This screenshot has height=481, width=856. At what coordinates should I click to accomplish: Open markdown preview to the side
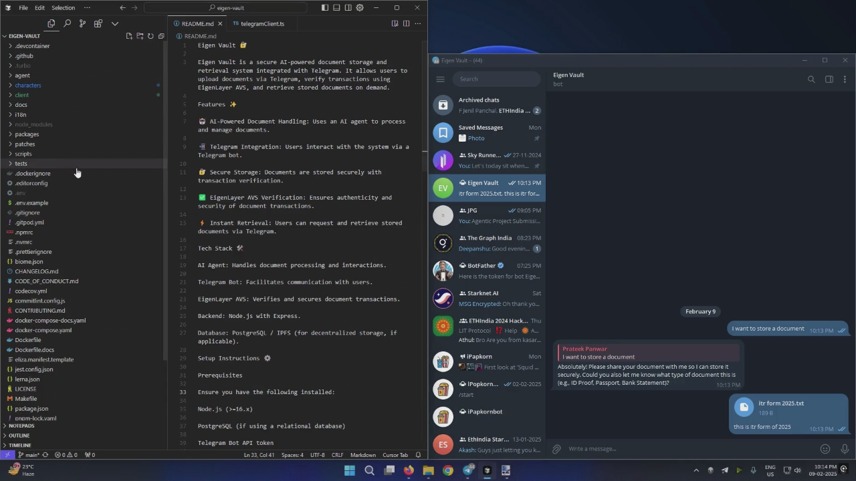pyautogui.click(x=395, y=23)
